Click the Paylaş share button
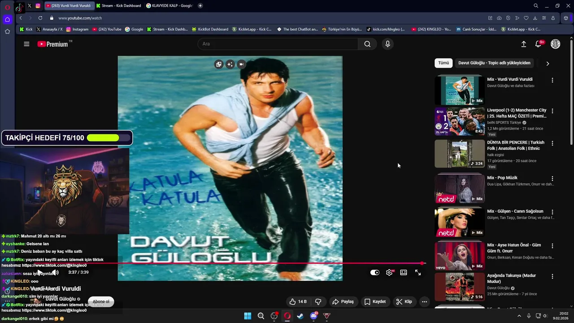 pos(343,301)
